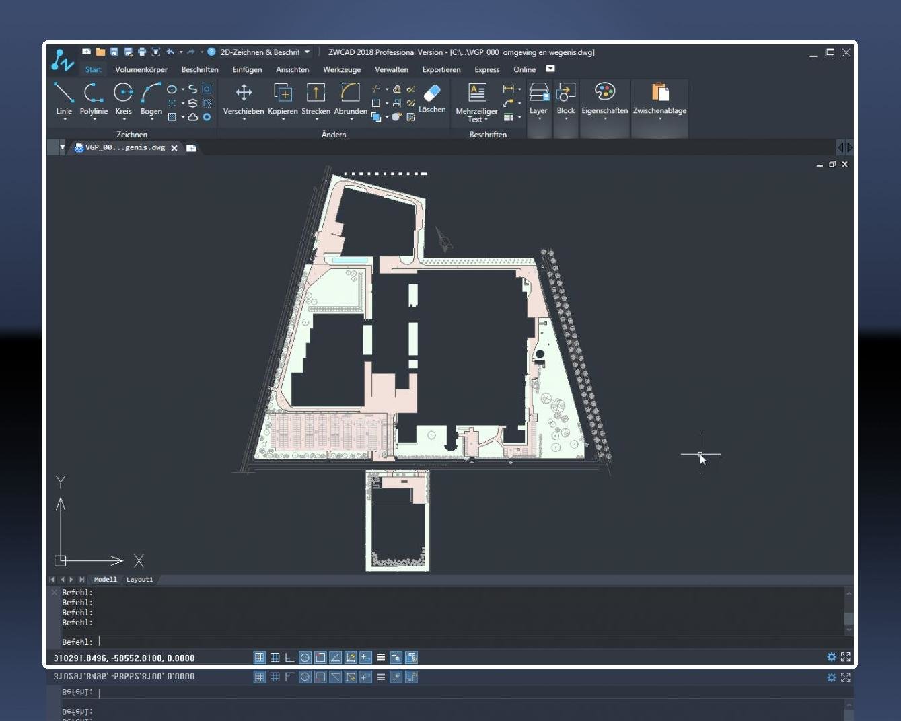
Task: Click the open folder icon in quick access
Action: point(100,52)
